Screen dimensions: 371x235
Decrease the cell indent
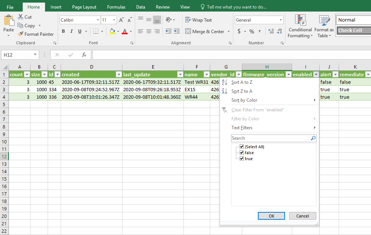(x=169, y=31)
